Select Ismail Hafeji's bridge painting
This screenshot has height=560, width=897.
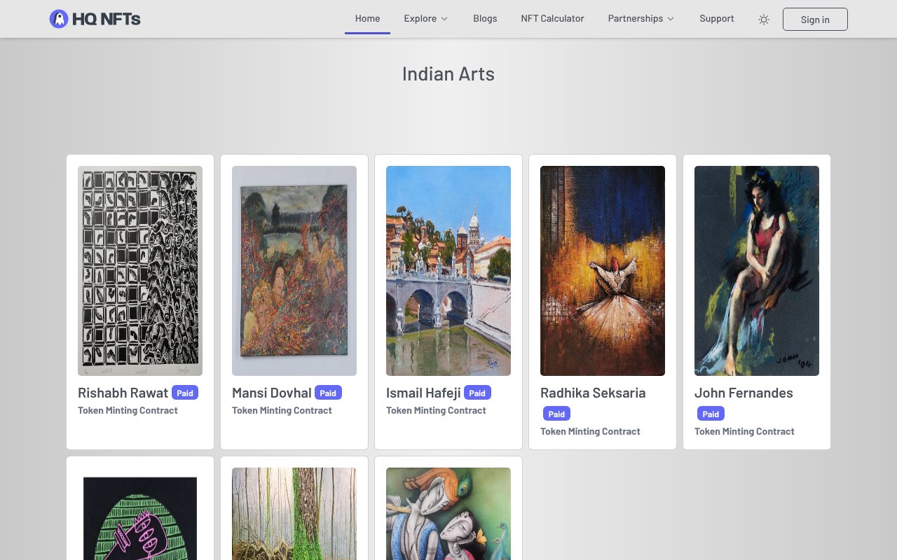click(x=448, y=270)
